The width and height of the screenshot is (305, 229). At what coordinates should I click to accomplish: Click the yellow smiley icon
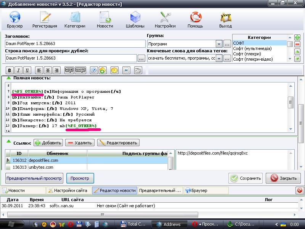(115, 70)
